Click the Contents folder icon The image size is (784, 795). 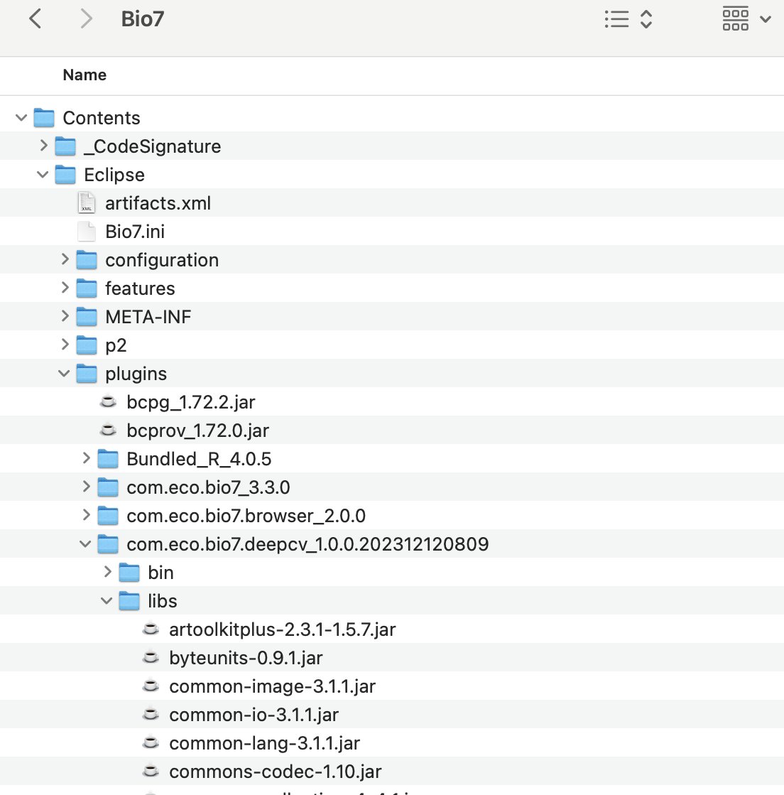[43, 117]
